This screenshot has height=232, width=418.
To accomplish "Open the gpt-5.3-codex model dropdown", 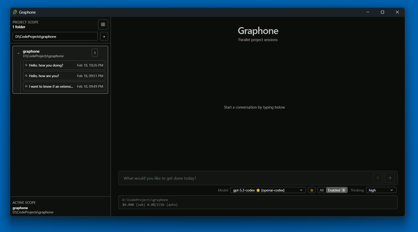I will coord(268,190).
